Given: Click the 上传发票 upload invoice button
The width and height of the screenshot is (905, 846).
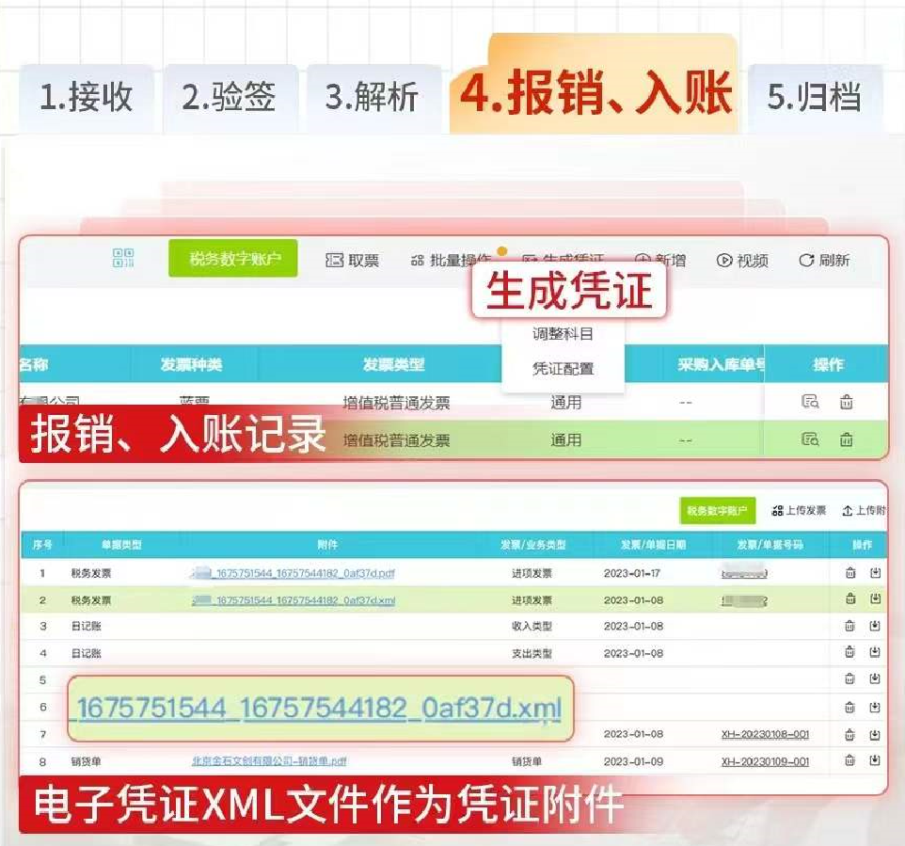Looking at the screenshot, I should [x=799, y=510].
